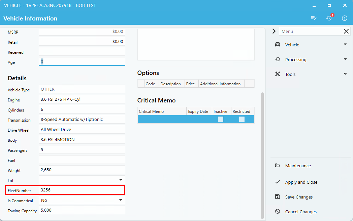Expand the Tools menu section
Image resolution: width=353 pixels, height=221 pixels.
point(345,74)
